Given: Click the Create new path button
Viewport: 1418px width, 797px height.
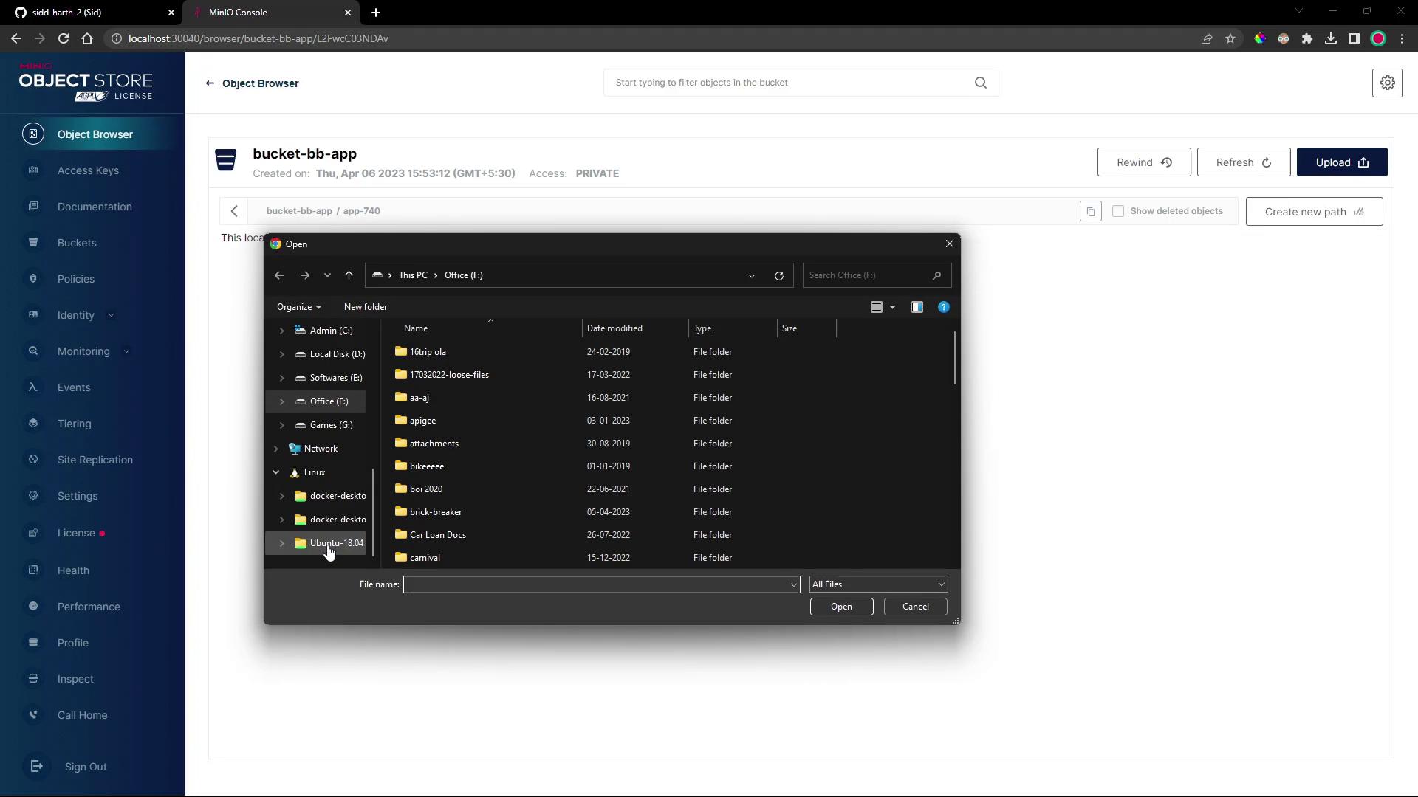Looking at the screenshot, I should 1313,212.
